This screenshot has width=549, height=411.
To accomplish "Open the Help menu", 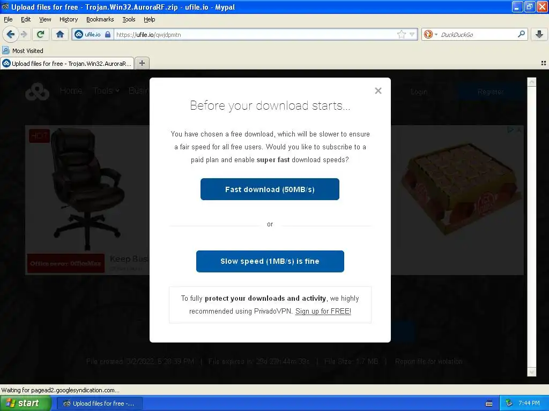I will [149, 19].
